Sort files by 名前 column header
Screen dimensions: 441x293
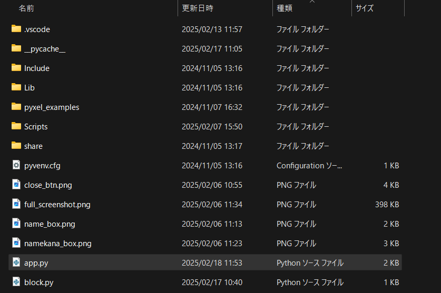pos(26,8)
